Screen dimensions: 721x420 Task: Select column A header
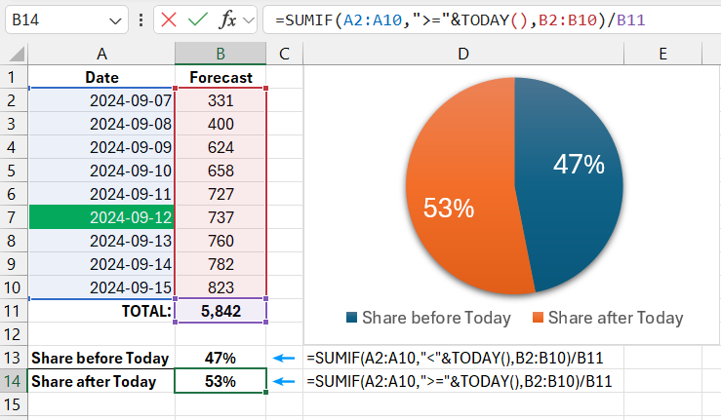101,55
